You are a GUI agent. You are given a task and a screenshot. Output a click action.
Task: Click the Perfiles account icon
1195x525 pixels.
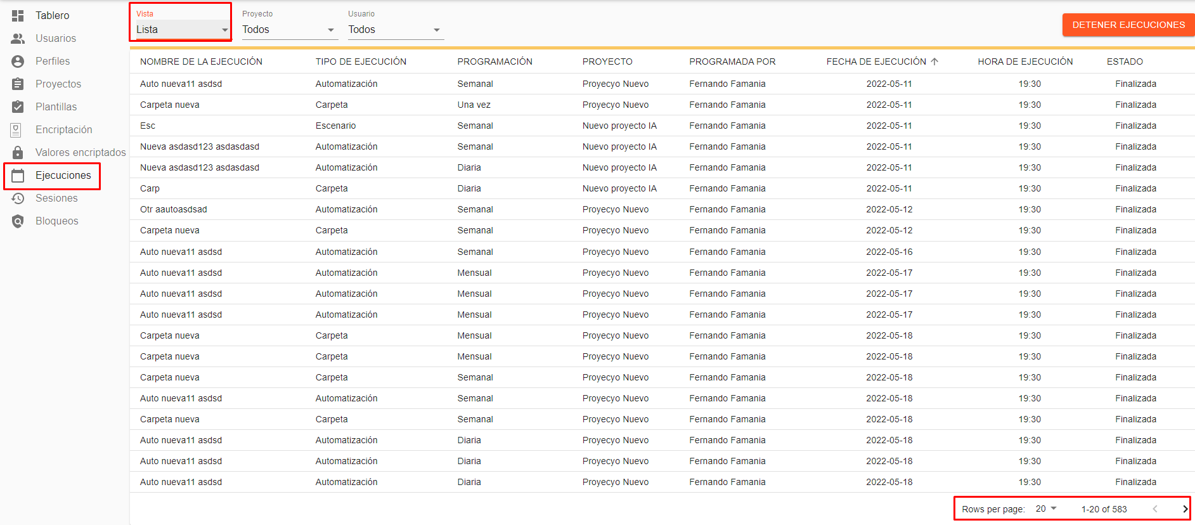pyautogui.click(x=18, y=62)
